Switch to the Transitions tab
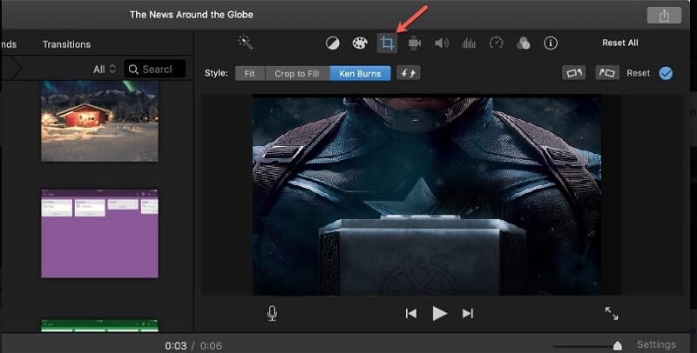Screen dimensions: 697x353 click(66, 44)
